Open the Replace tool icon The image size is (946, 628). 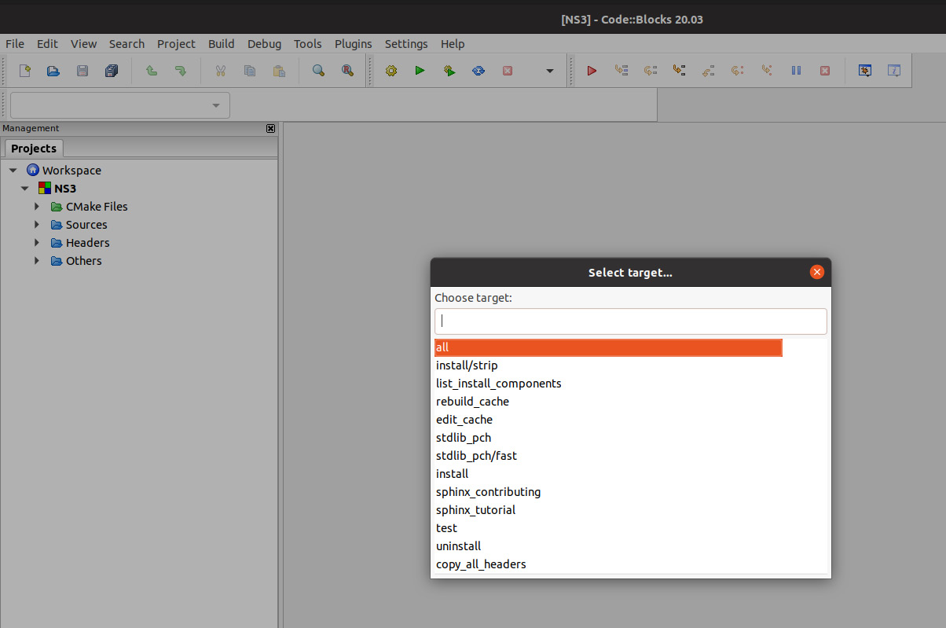click(347, 71)
